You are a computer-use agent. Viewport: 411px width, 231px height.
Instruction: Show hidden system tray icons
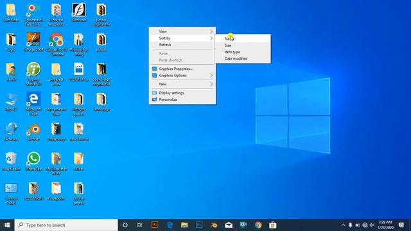coord(343,225)
